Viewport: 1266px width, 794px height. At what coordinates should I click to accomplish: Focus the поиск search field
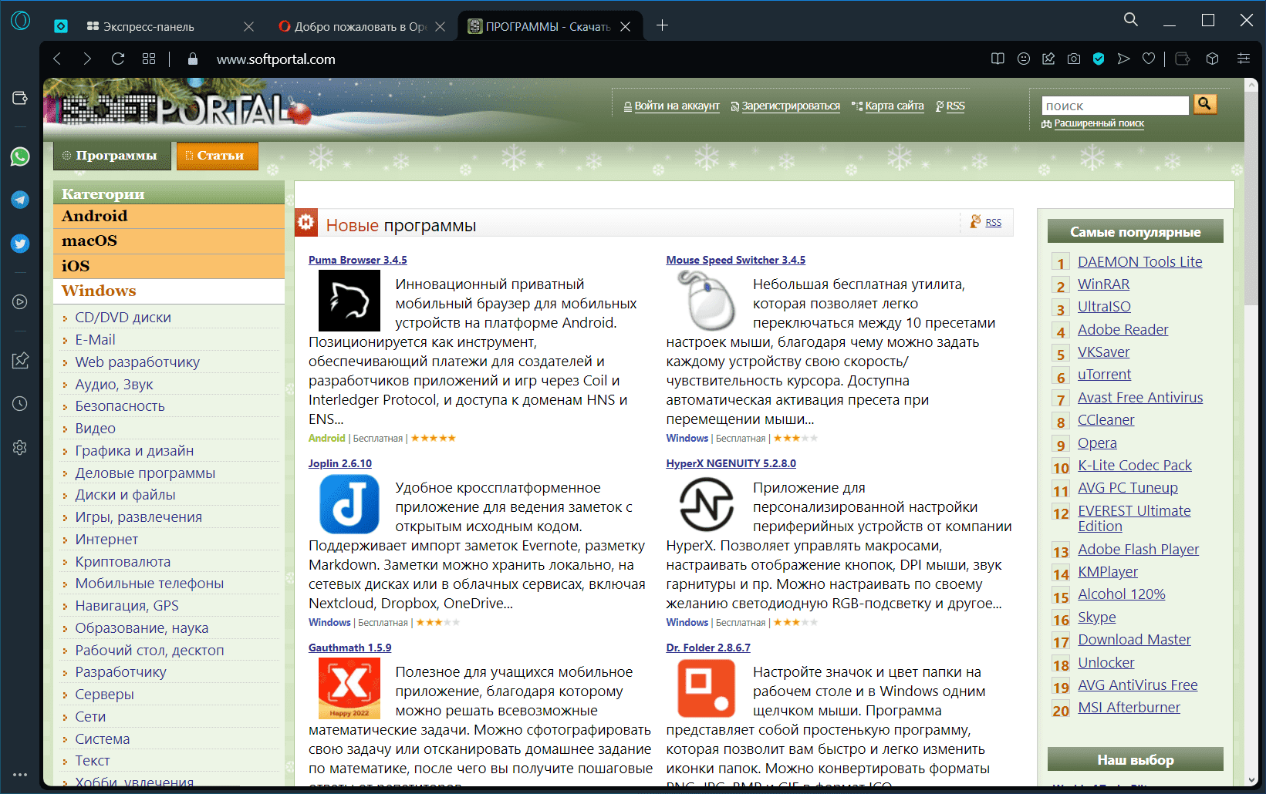[x=1115, y=106]
